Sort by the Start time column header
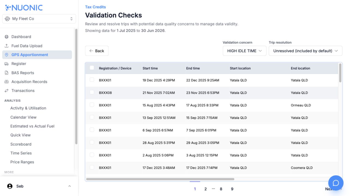The image size is (349, 196). pyautogui.click(x=150, y=68)
